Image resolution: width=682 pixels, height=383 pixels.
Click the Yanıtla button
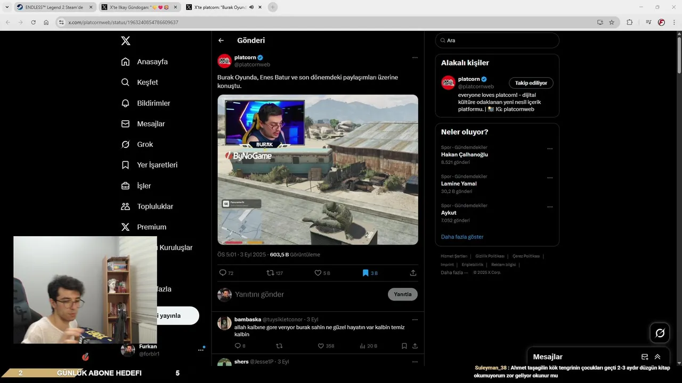(x=403, y=294)
